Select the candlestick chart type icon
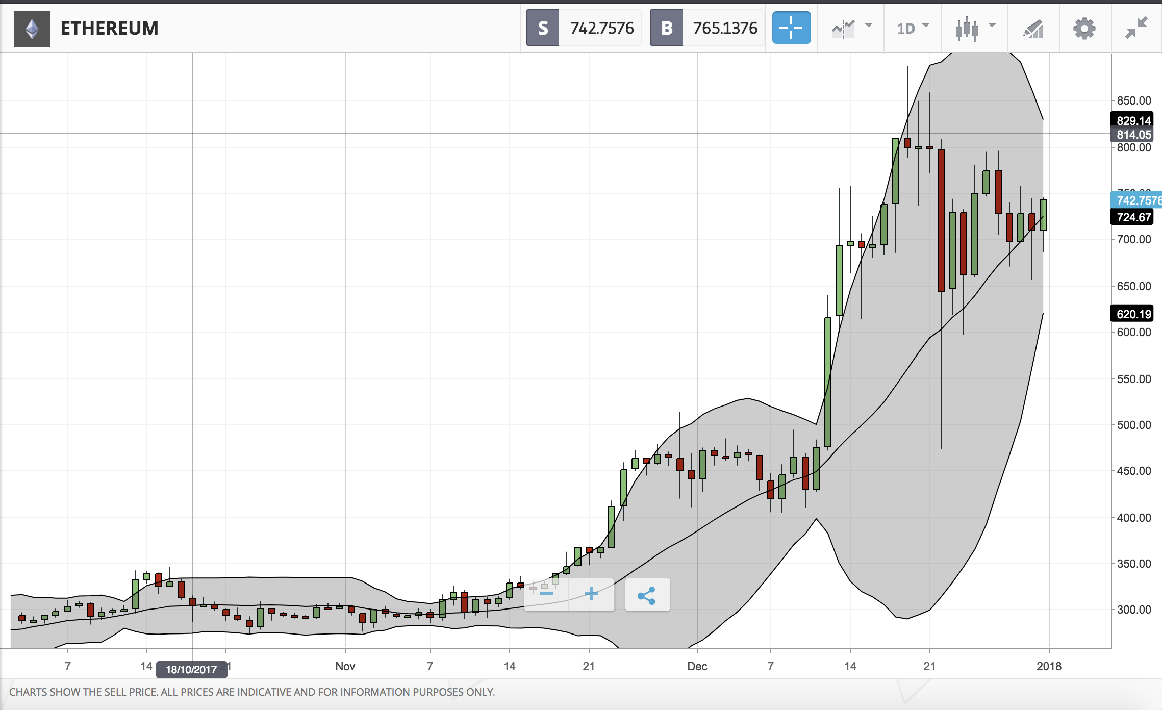Image resolution: width=1162 pixels, height=710 pixels. (967, 29)
